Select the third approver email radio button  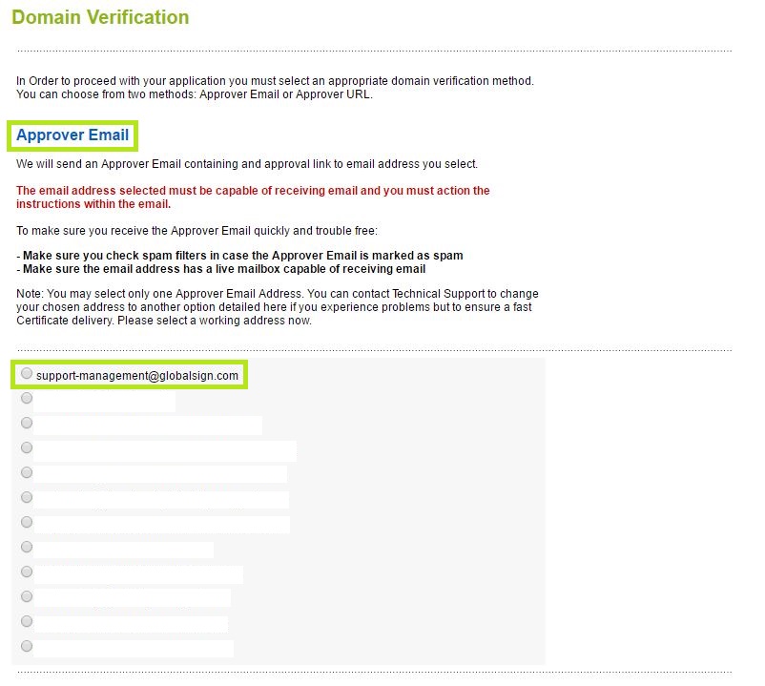pos(27,423)
